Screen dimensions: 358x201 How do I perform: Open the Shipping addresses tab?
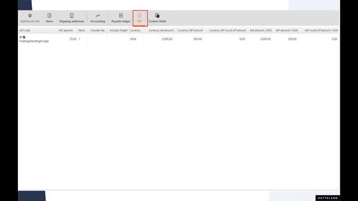point(72,18)
